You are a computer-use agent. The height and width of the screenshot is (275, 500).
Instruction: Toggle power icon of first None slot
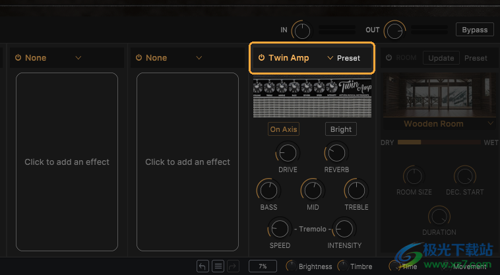(18, 57)
